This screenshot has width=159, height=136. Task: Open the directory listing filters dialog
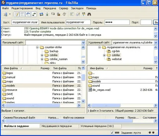72,14
